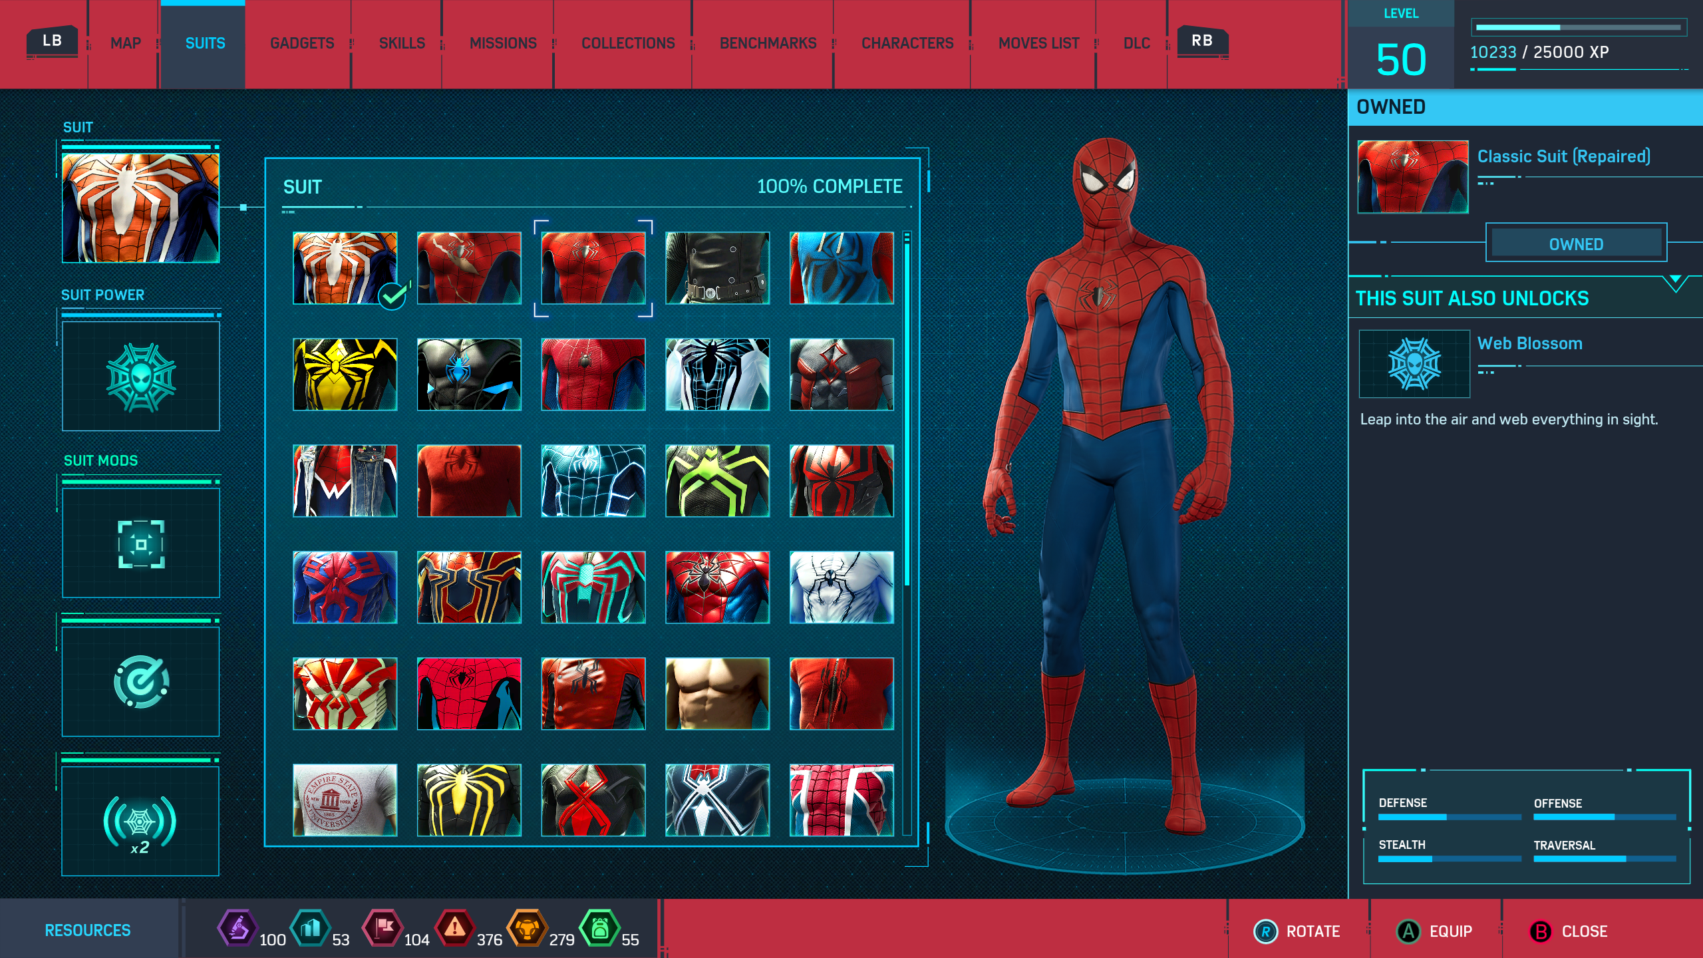This screenshot has height=958, width=1703.
Task: Click the purple research token resource icon
Action: coord(238,929)
